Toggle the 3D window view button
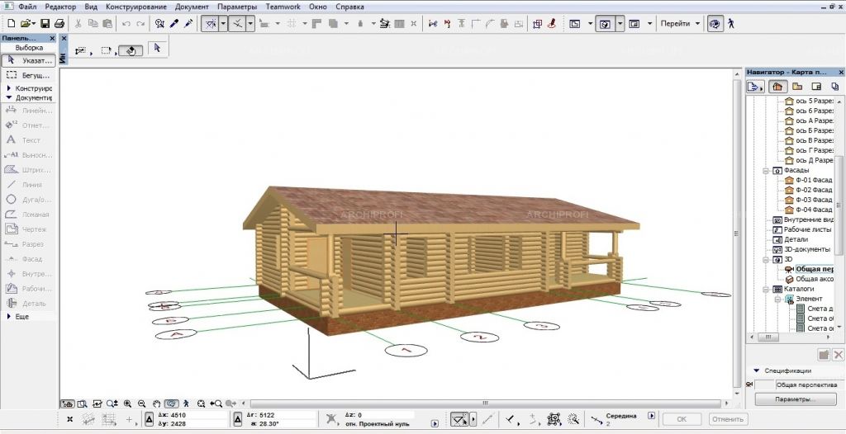Image resolution: width=846 pixels, height=434 pixels. point(605,24)
